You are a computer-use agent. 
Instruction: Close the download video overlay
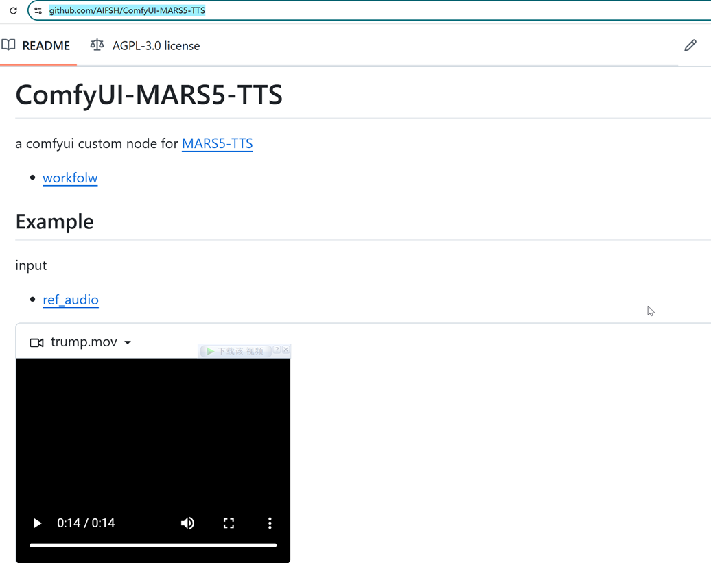point(286,350)
